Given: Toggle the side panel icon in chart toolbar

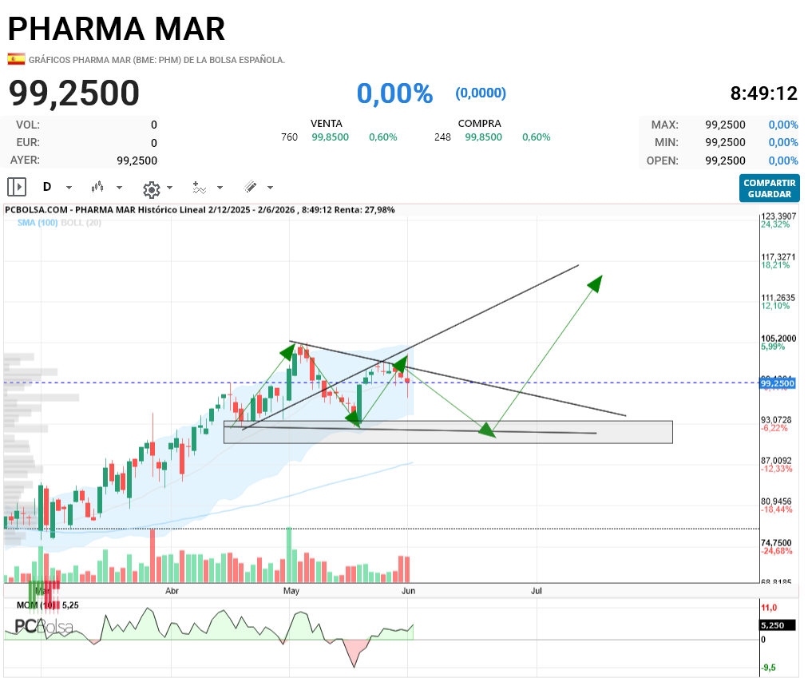Looking at the screenshot, I should point(17,187).
